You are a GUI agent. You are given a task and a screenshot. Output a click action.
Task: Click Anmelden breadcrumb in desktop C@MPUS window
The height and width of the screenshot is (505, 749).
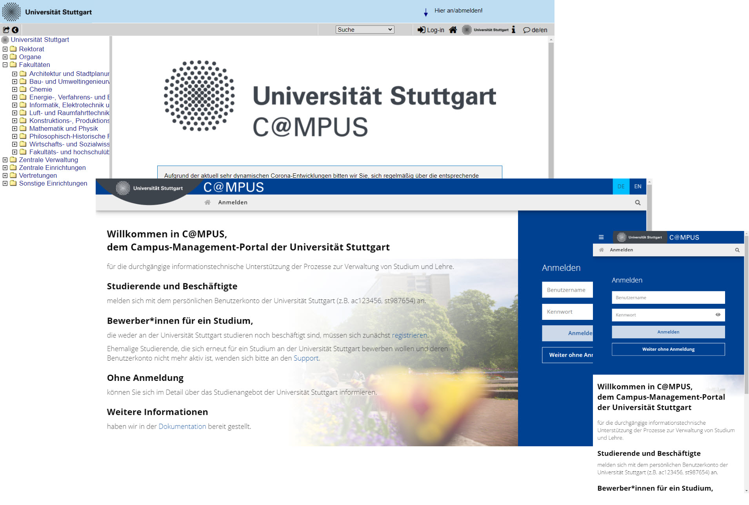[x=233, y=202]
